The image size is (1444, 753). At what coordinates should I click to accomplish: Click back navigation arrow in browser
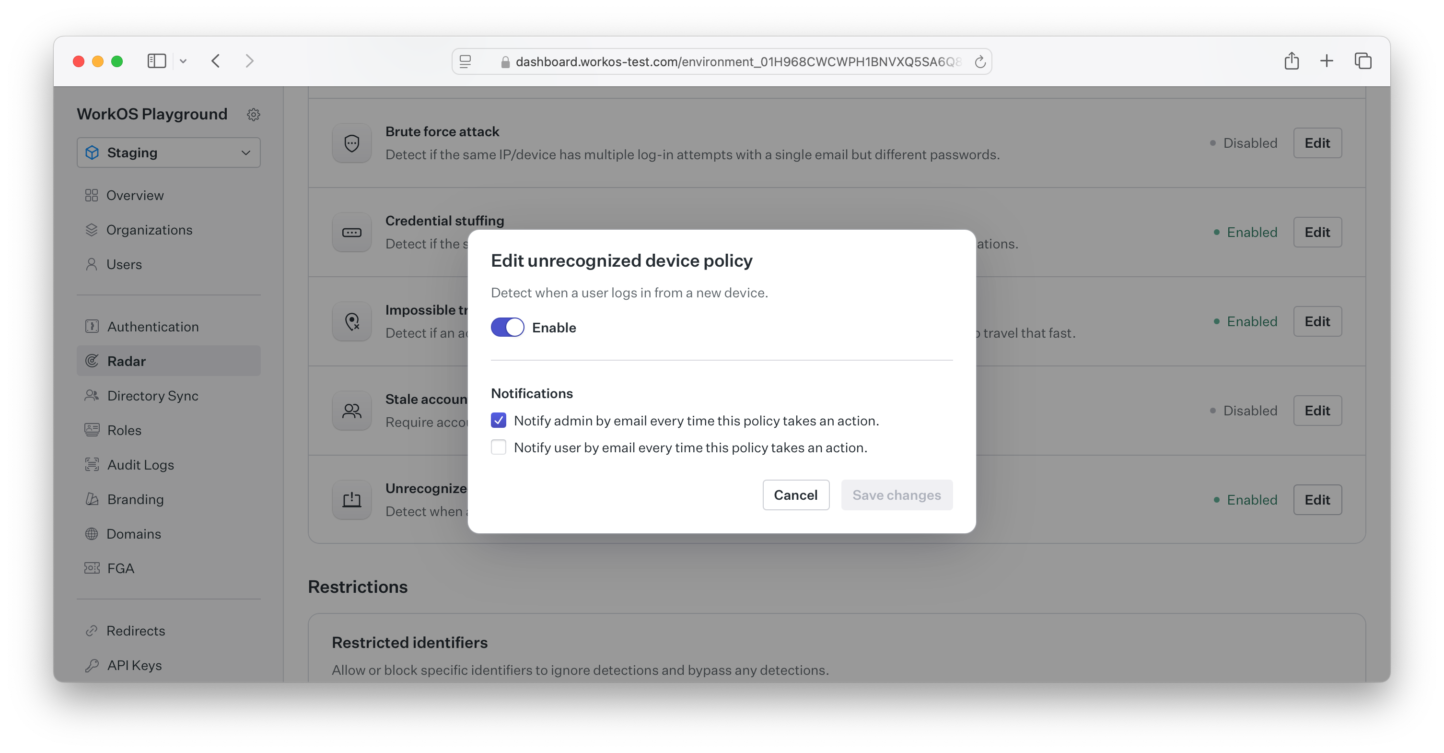point(217,60)
